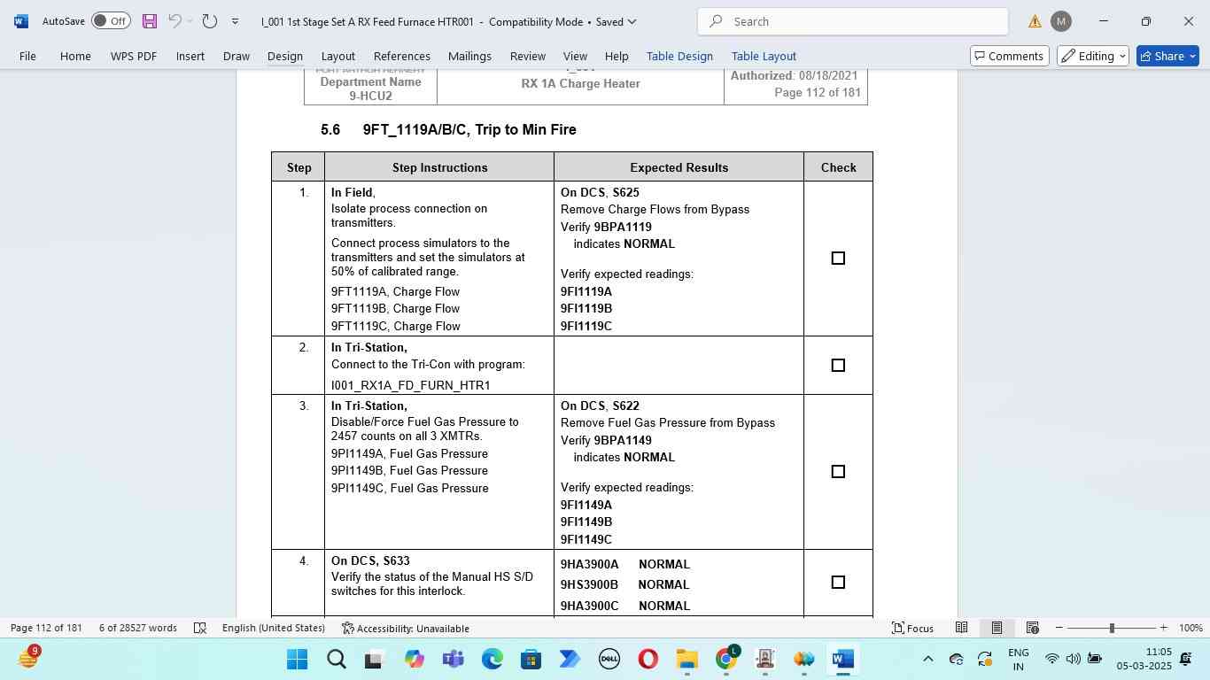This screenshot has width=1210, height=680.
Task: Click the heading 5.6 9FT_1119A/B/C, Trip to Min Fire
Action: coord(448,129)
